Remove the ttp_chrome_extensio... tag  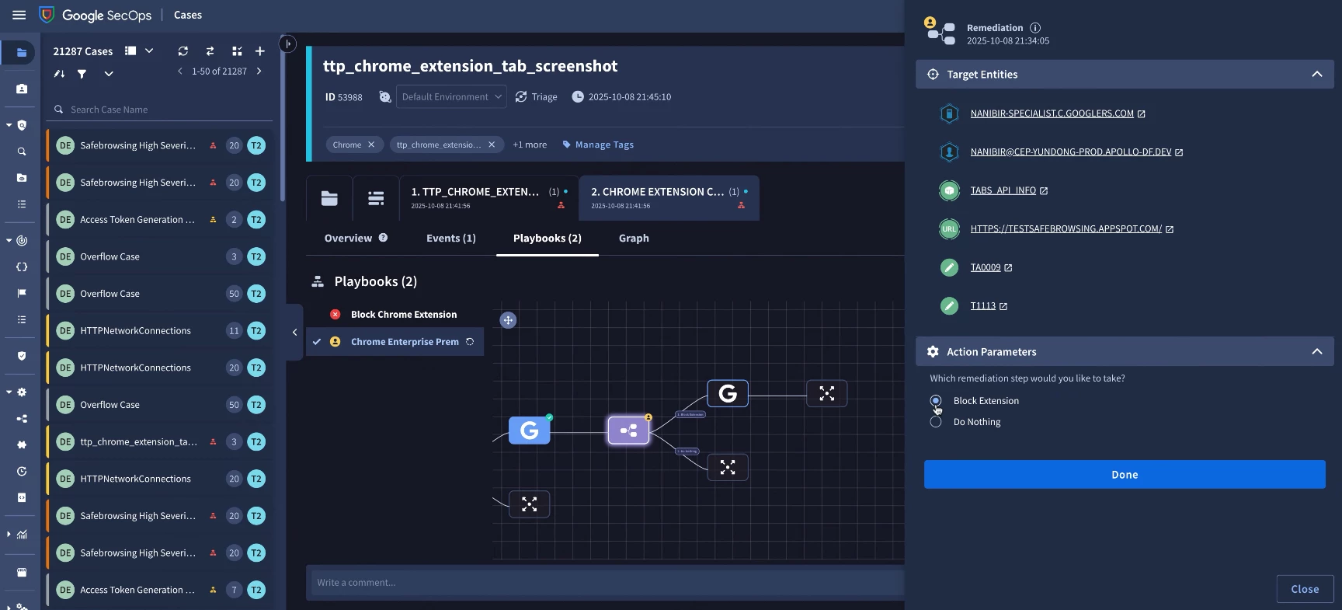492,145
